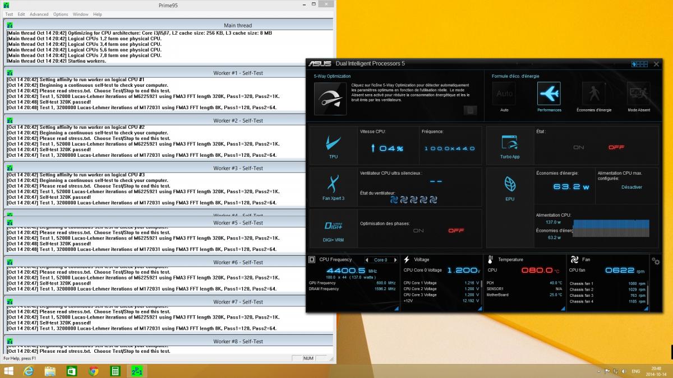
Task: Expand Temperature panel corner arrow
Action: click(x=563, y=308)
